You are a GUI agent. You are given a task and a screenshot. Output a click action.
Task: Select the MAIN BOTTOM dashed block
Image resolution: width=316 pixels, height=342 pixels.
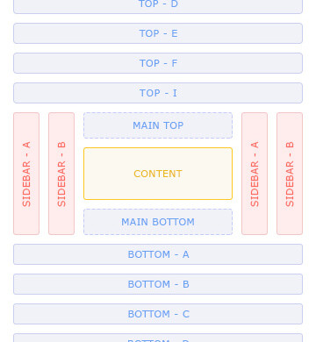click(x=158, y=222)
